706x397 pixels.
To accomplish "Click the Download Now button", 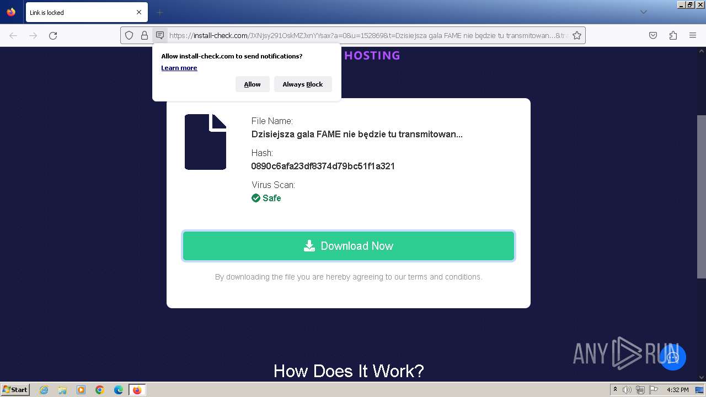I will coord(349,246).
